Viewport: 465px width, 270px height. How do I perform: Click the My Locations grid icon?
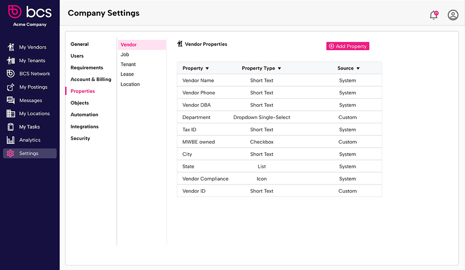[11, 113]
